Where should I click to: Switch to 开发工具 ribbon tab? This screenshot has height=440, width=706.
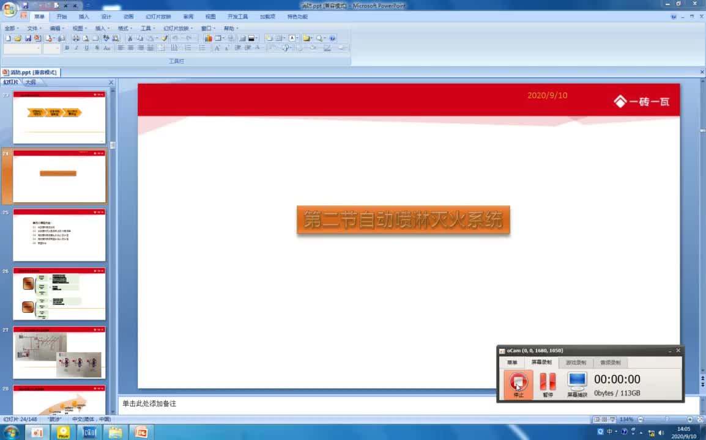238,16
